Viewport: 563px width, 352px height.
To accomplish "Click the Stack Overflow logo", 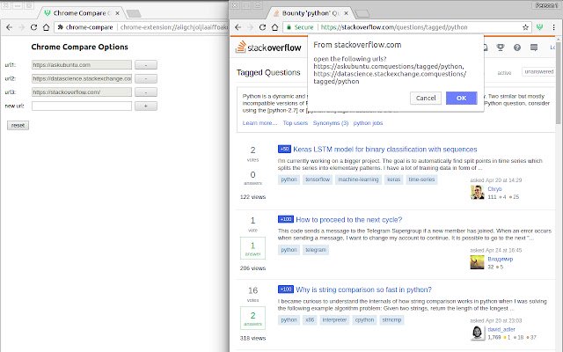I will point(268,47).
